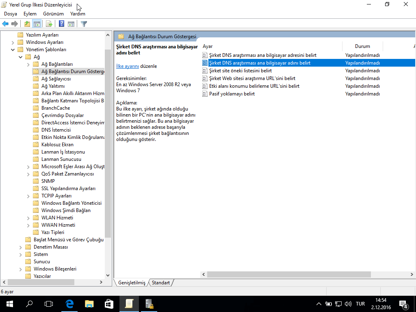Open the 'Eylem' menu
This screenshot has width=416, height=312.
click(x=30, y=14)
